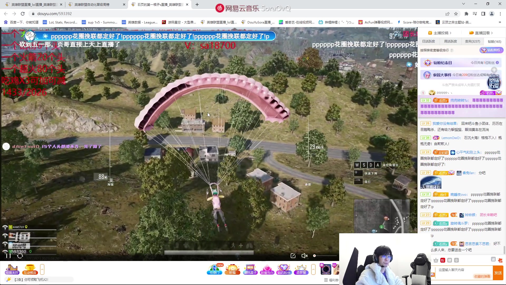Viewport: 506px width, 285px height.
Task: Switch to 贵宾(3237) tab
Action: (472, 41)
